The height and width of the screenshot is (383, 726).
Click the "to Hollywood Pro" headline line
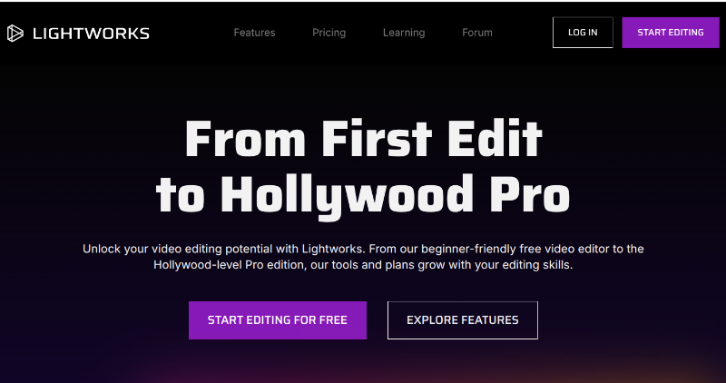[362, 194]
